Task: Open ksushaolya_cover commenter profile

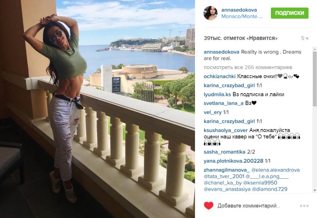Action: (226, 131)
